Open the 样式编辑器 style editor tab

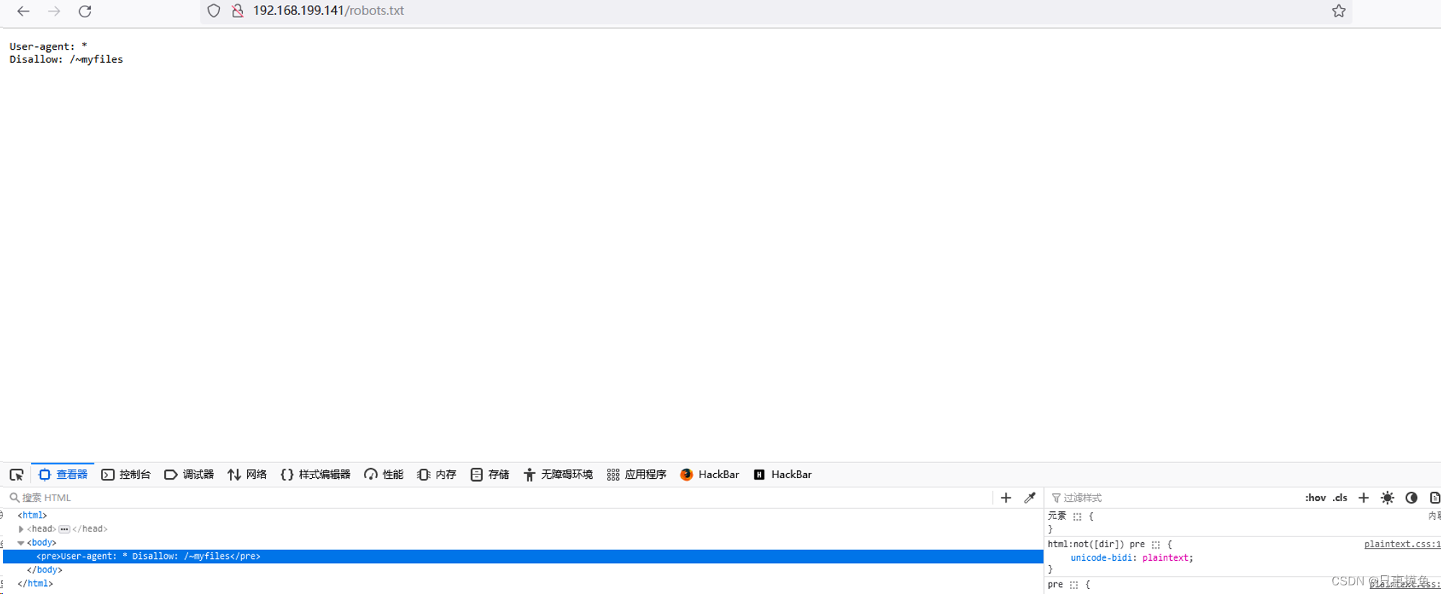pyautogui.click(x=316, y=474)
